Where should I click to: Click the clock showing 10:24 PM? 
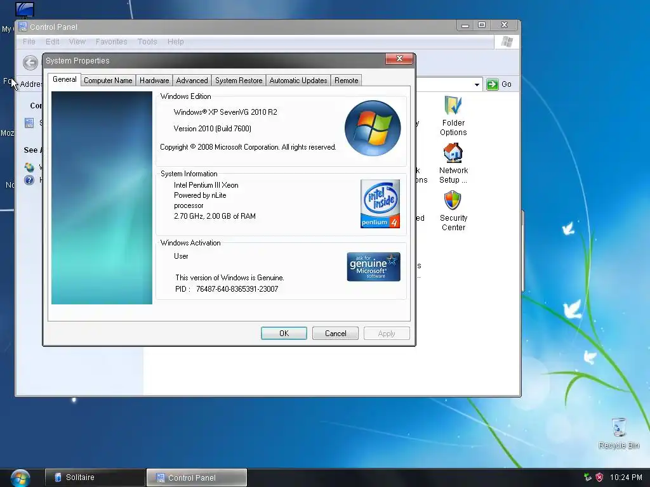pyautogui.click(x=626, y=477)
